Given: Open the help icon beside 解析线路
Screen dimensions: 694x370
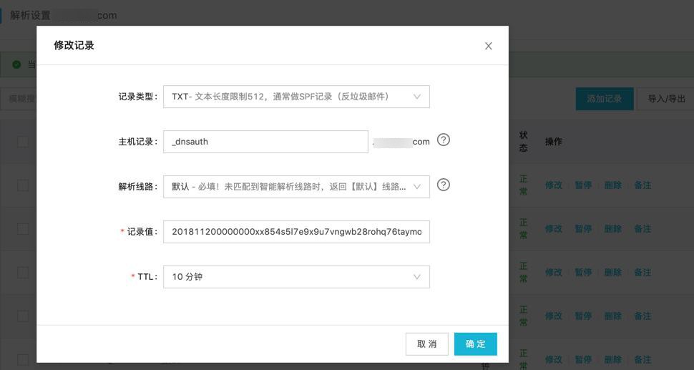Looking at the screenshot, I should point(443,185).
